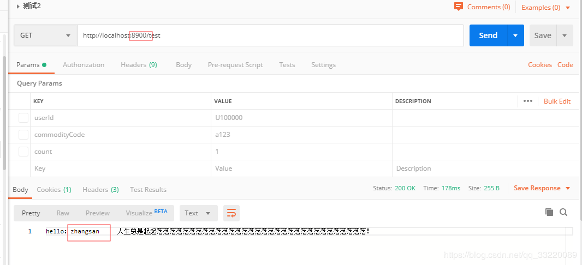This screenshot has width=582, height=265.
Task: Click the wrap lines icon in response toolbar
Action: click(231, 213)
